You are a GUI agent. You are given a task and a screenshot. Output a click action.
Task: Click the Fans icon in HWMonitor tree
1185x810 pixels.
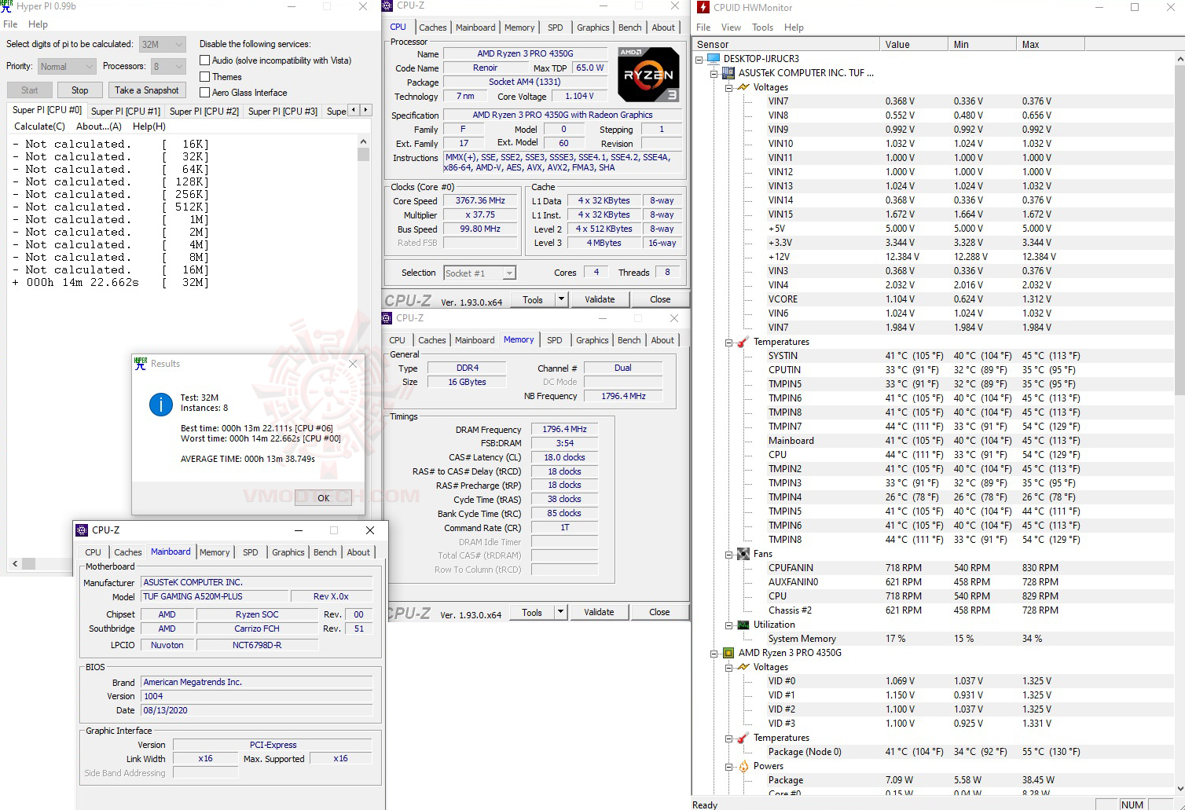click(743, 554)
